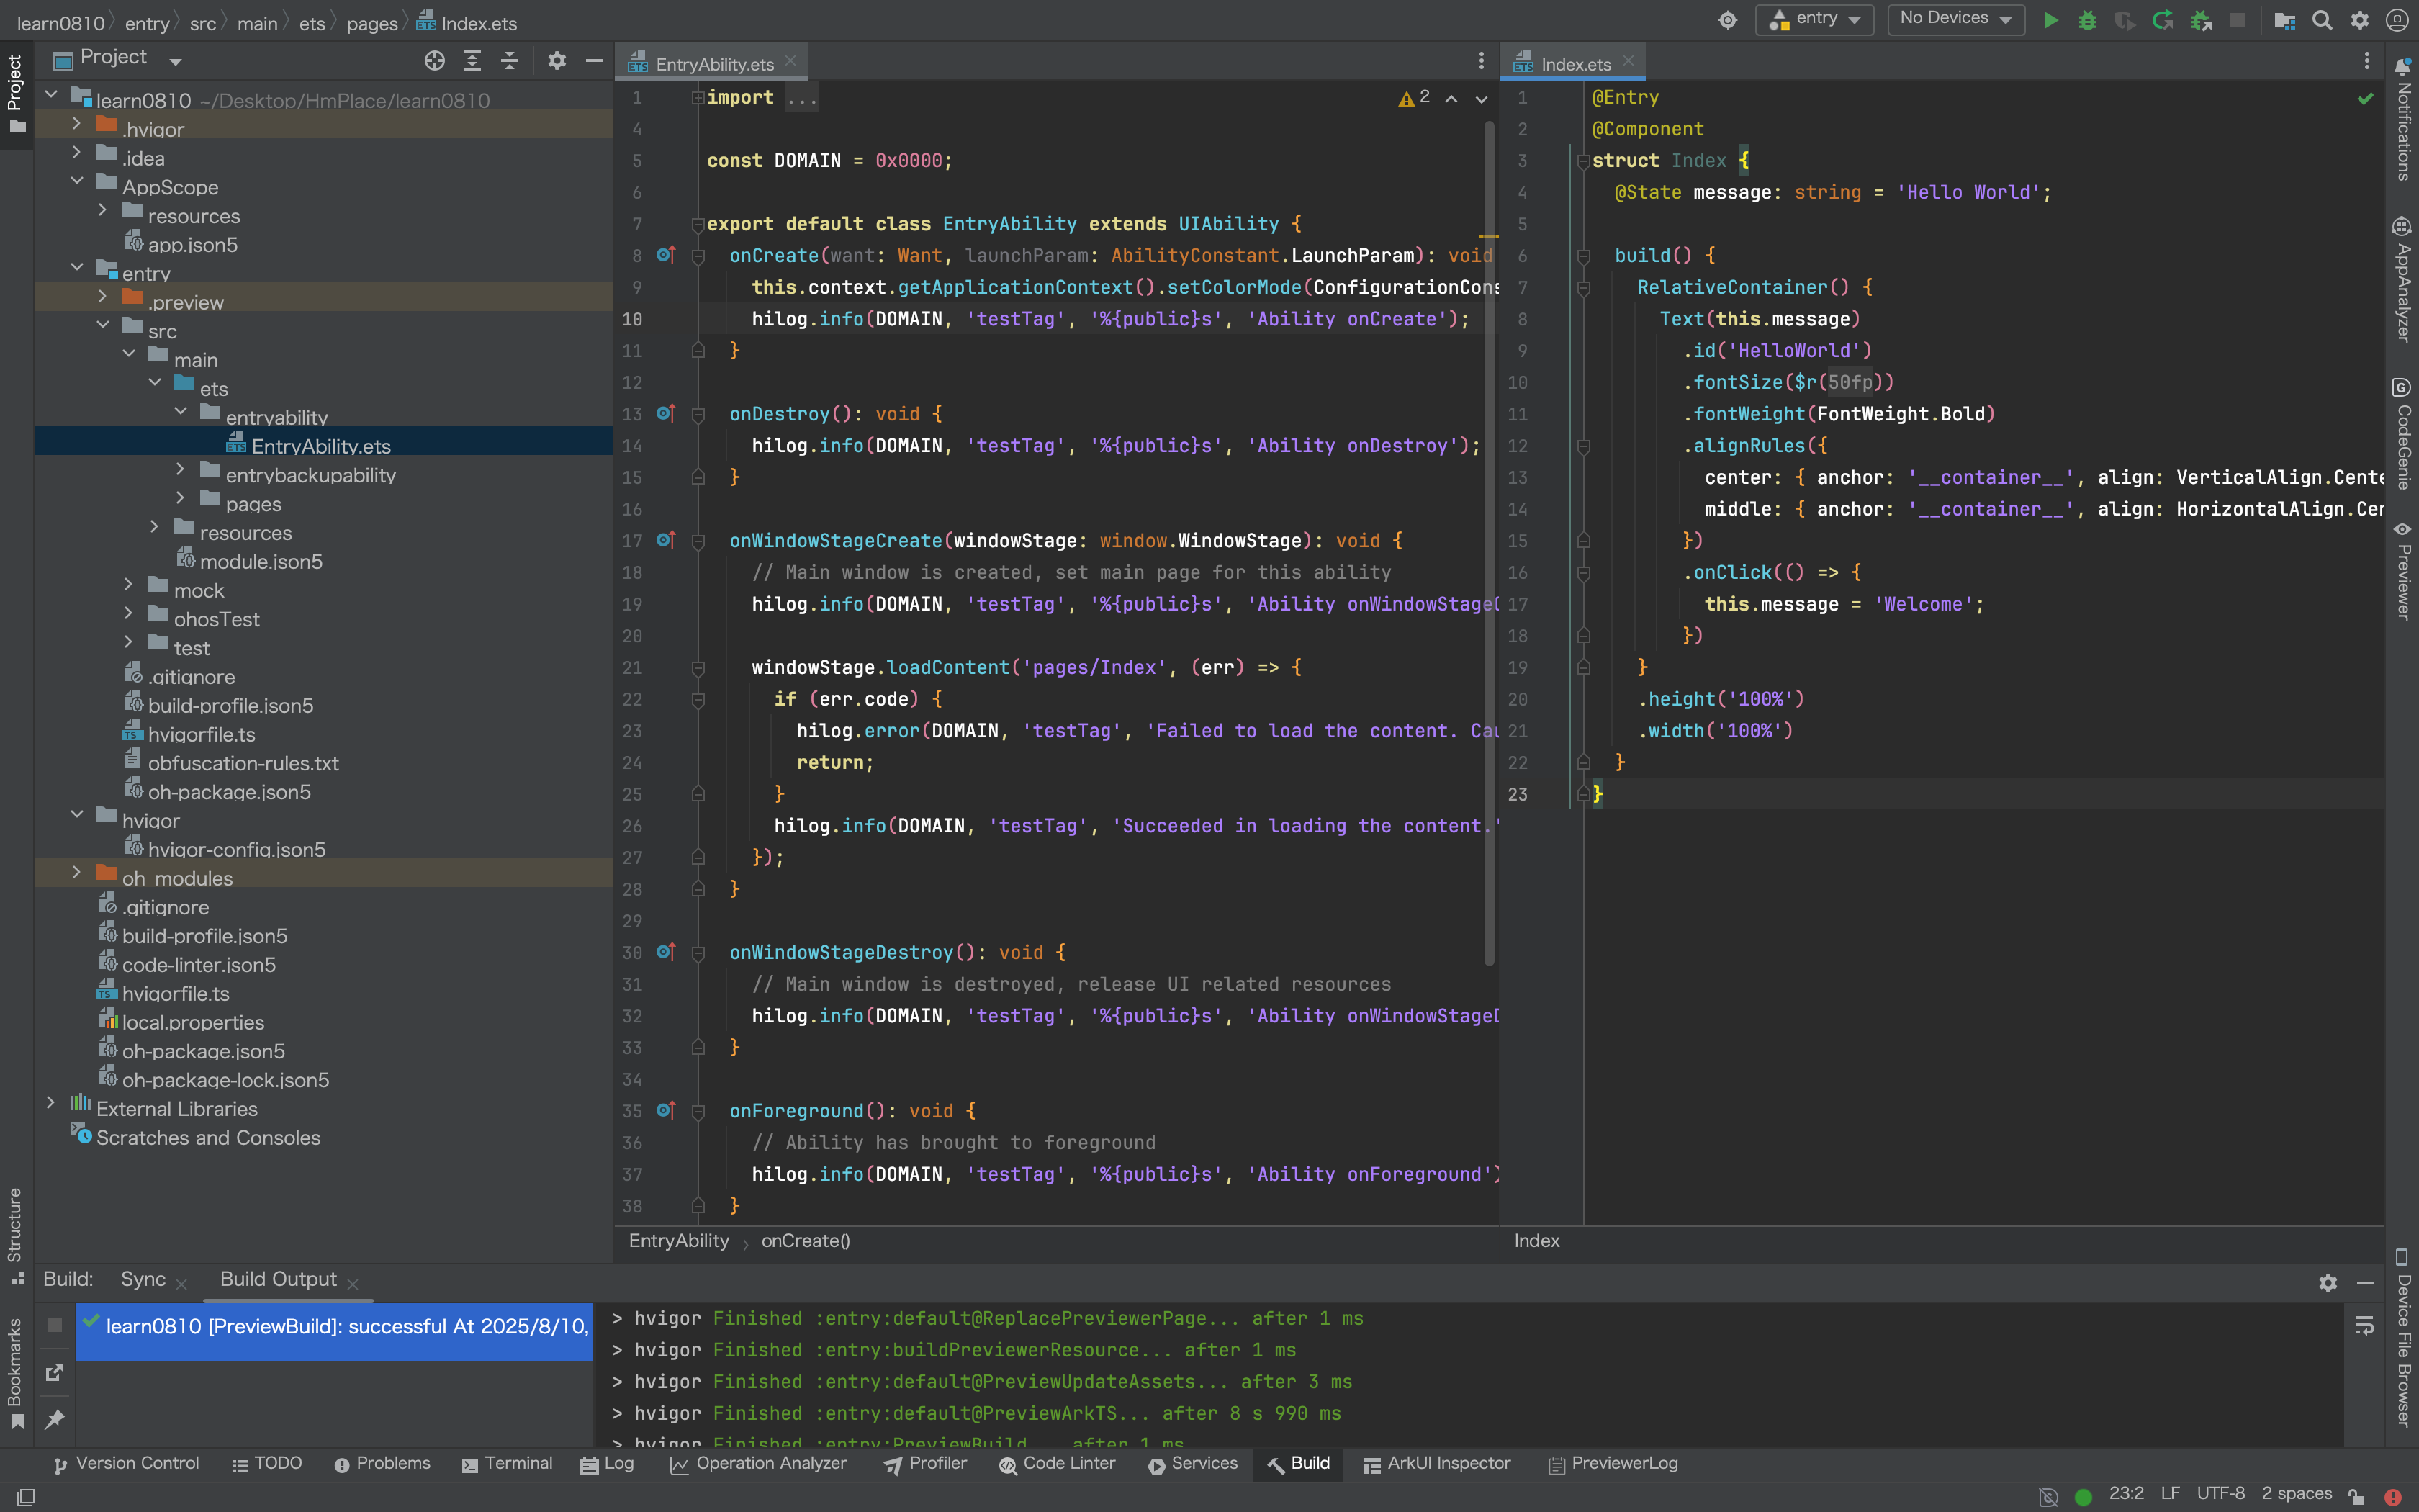
Task: Minimize the Build tool window
Action: click(x=2365, y=1282)
